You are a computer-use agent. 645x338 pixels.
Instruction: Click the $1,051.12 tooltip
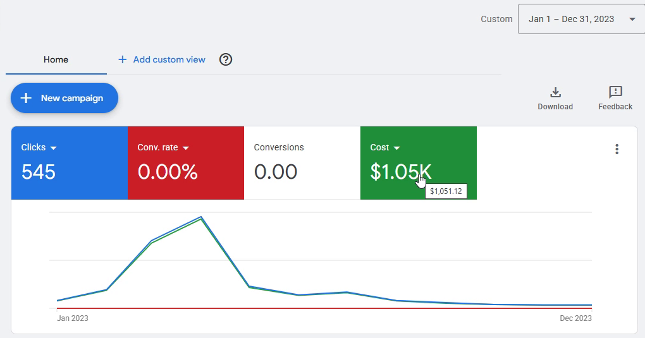tap(446, 191)
